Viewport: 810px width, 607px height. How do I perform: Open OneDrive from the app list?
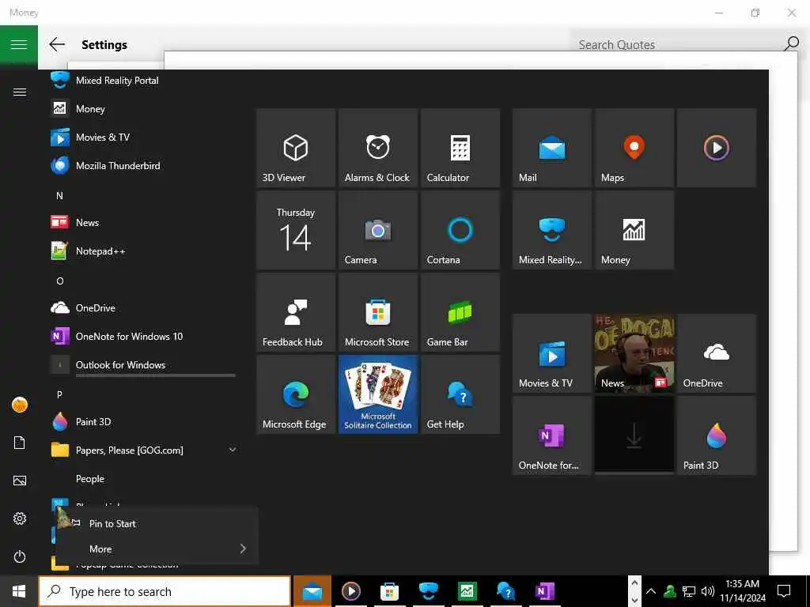[144, 308]
